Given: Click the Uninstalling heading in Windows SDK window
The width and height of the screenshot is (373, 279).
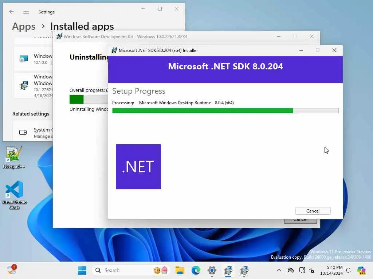Looking at the screenshot, I should pyautogui.click(x=89, y=57).
